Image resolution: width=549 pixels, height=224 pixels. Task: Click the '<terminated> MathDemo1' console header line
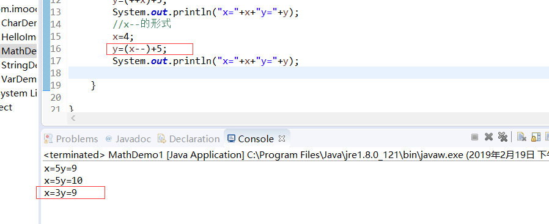click(x=297, y=155)
